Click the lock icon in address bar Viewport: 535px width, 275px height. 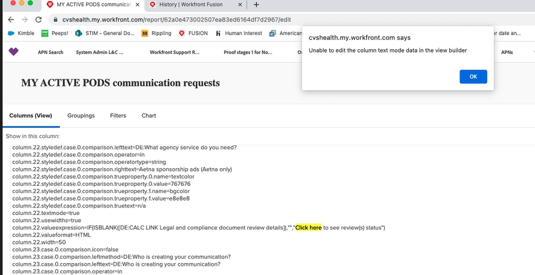[55, 19]
